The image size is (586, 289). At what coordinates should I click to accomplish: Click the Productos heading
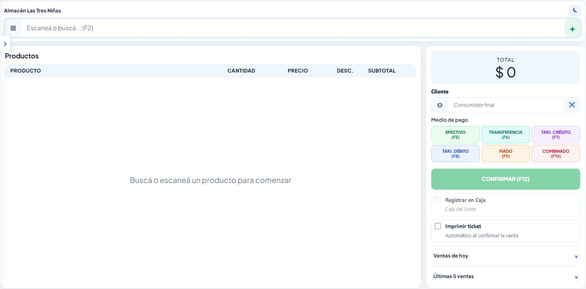tap(22, 56)
